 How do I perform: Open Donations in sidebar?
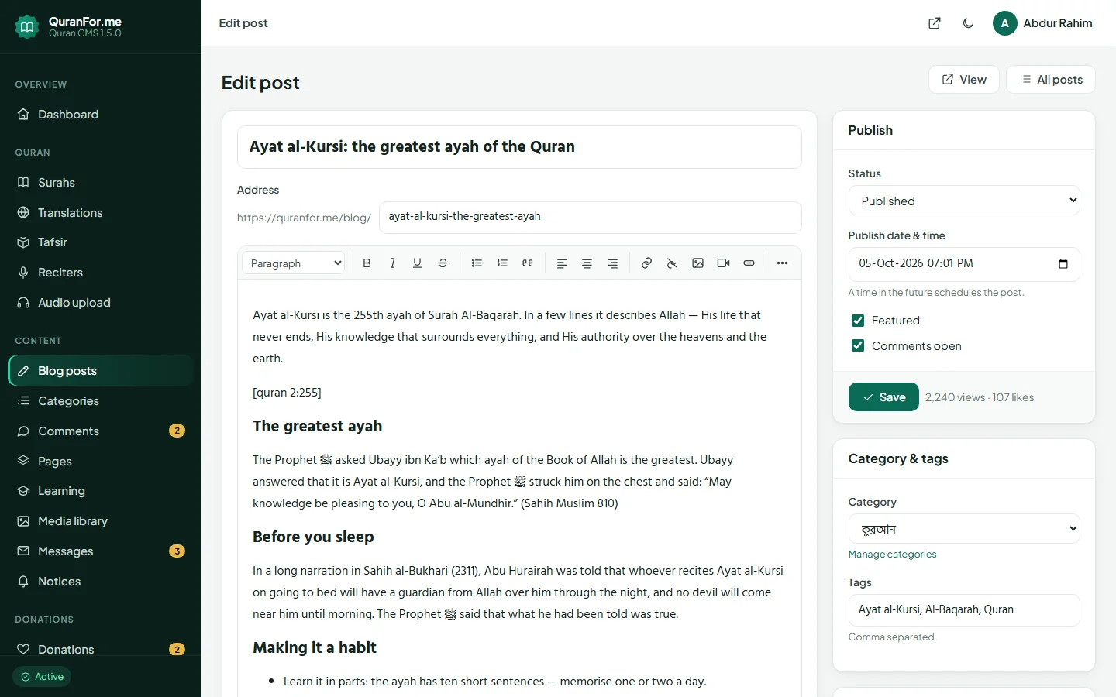click(x=101, y=649)
